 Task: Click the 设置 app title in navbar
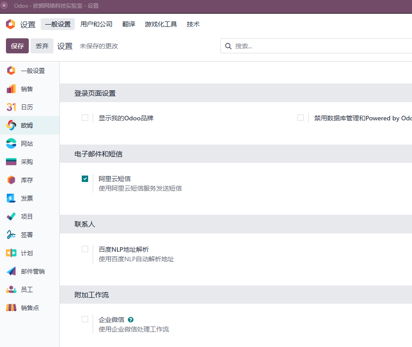click(28, 25)
